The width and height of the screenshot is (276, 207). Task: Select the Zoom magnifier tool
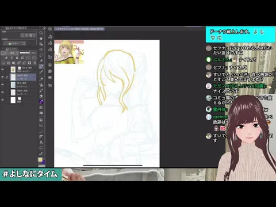tap(41, 33)
